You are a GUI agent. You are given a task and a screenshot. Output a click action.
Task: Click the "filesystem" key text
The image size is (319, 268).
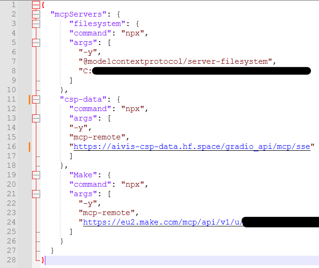click(97, 24)
